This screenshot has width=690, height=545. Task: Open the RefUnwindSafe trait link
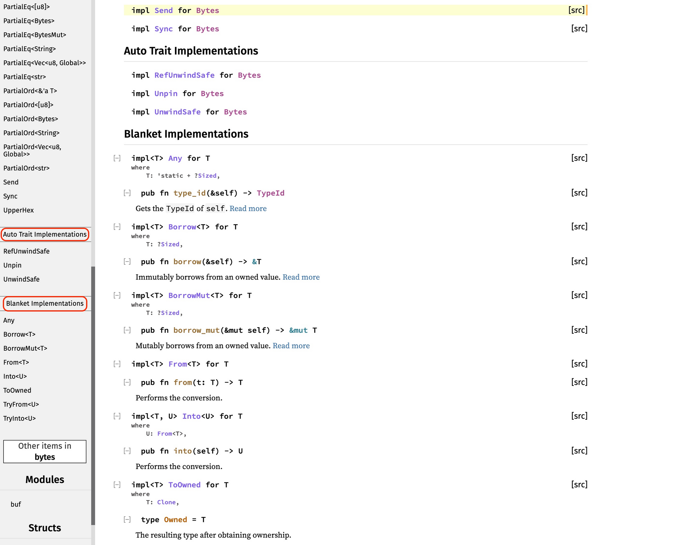(x=184, y=75)
